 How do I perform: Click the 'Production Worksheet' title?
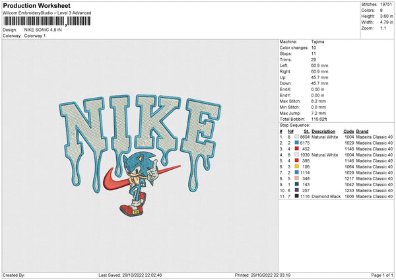click(x=36, y=5)
